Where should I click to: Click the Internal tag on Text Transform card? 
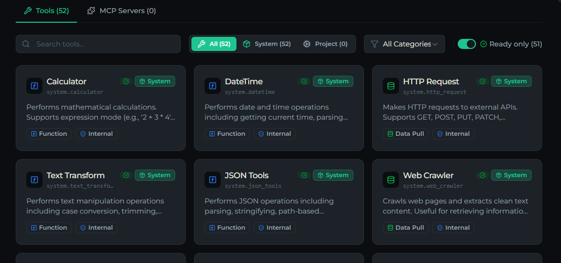96,228
